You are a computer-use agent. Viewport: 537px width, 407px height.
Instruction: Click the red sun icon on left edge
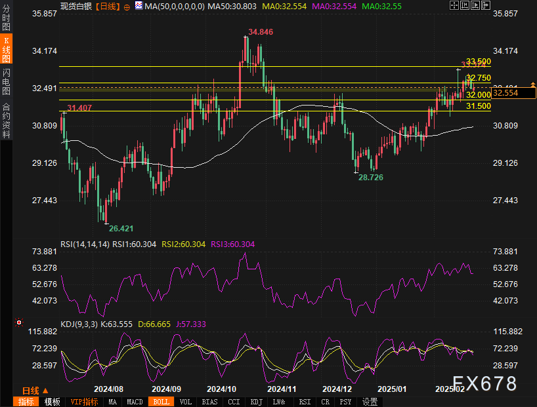pos(19,322)
